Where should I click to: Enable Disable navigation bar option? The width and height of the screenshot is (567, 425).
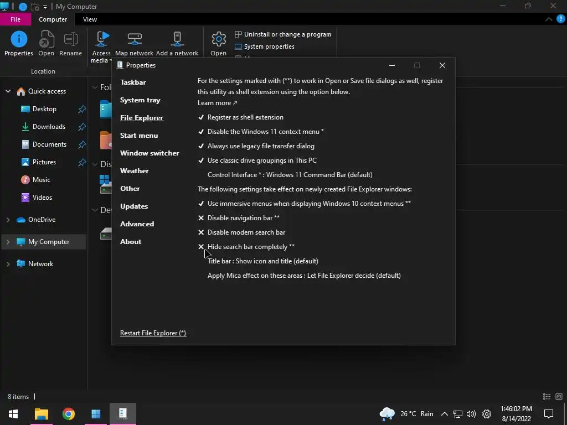pos(239,218)
